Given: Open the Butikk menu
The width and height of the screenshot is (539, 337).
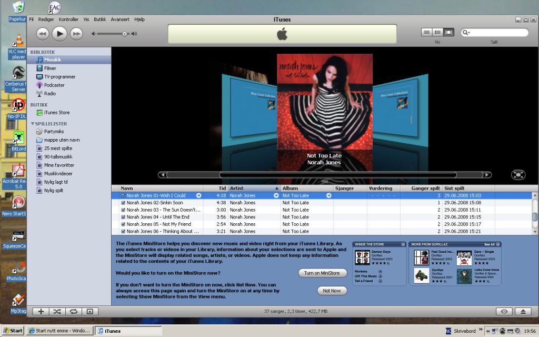Looking at the screenshot, I should point(99,19).
